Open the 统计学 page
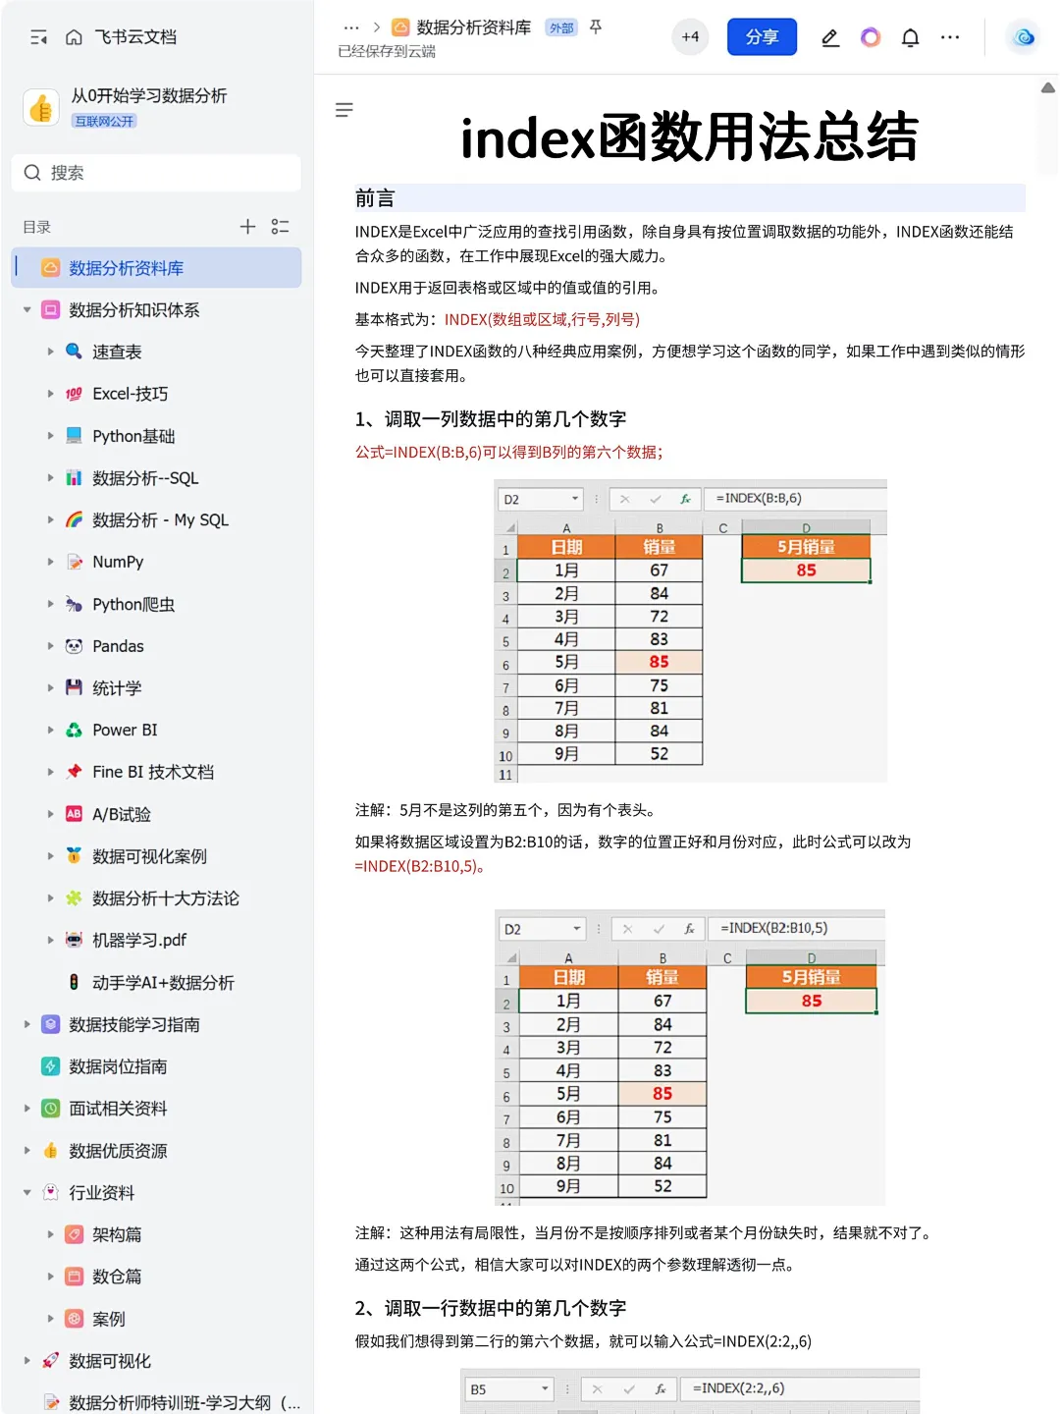 coord(117,688)
